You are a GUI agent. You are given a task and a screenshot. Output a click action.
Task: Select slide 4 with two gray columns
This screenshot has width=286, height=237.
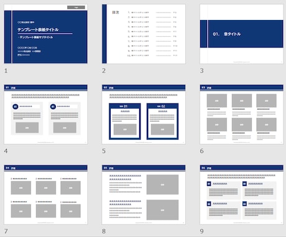(x=46, y=114)
